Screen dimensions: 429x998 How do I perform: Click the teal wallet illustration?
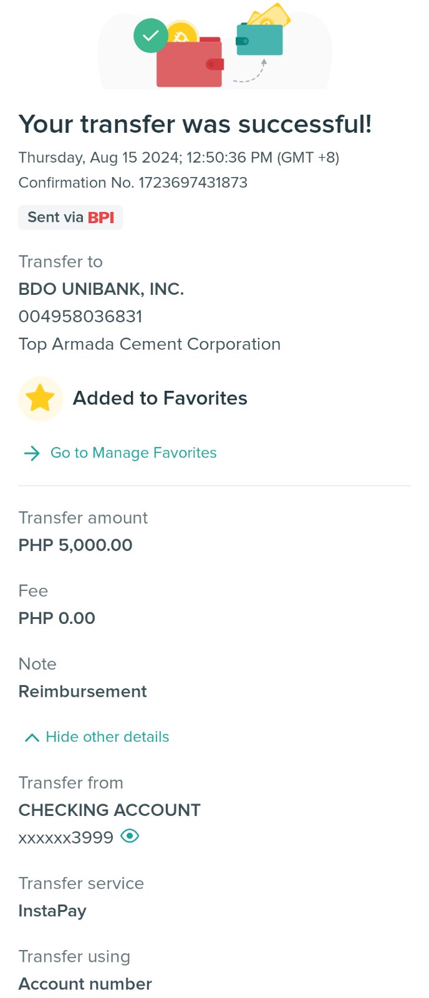[x=259, y=40]
